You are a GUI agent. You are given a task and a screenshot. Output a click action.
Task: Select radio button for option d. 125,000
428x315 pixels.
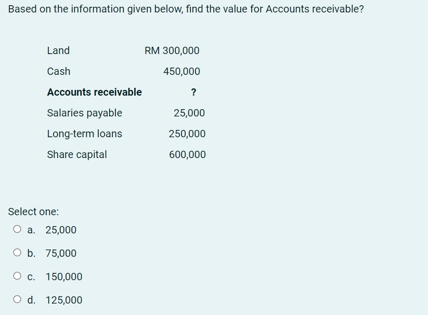(x=17, y=299)
